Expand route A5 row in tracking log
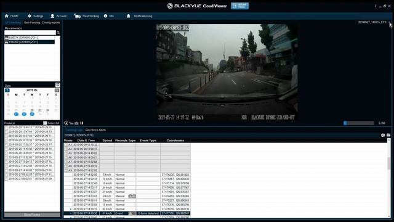Screen dimensions: 394x222 tap(66, 154)
